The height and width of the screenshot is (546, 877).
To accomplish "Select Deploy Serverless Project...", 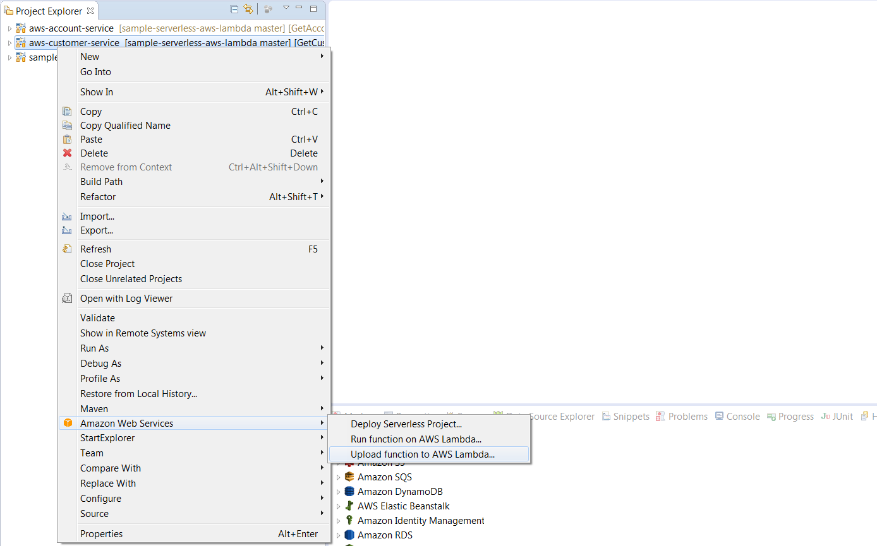I will click(429, 424).
